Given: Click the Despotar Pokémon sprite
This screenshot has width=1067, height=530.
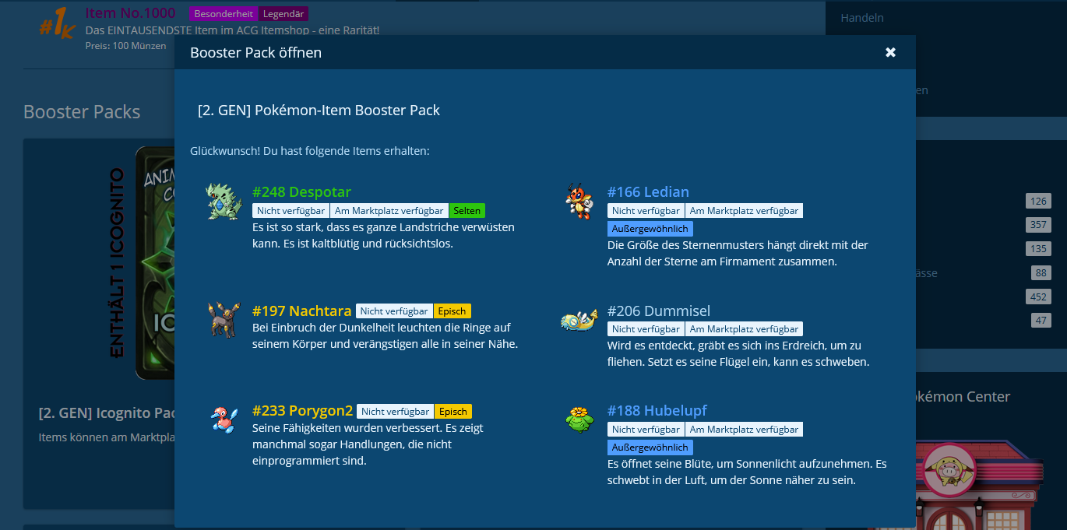Looking at the screenshot, I should point(224,202).
